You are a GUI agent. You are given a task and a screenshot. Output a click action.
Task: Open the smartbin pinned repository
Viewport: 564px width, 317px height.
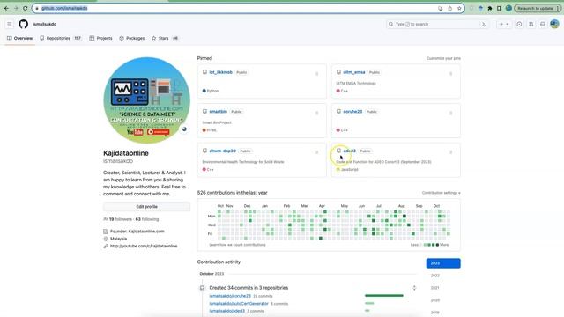218,112
